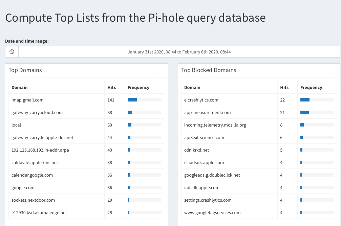Click sockets.nextdoor.com domain entry

(33, 200)
